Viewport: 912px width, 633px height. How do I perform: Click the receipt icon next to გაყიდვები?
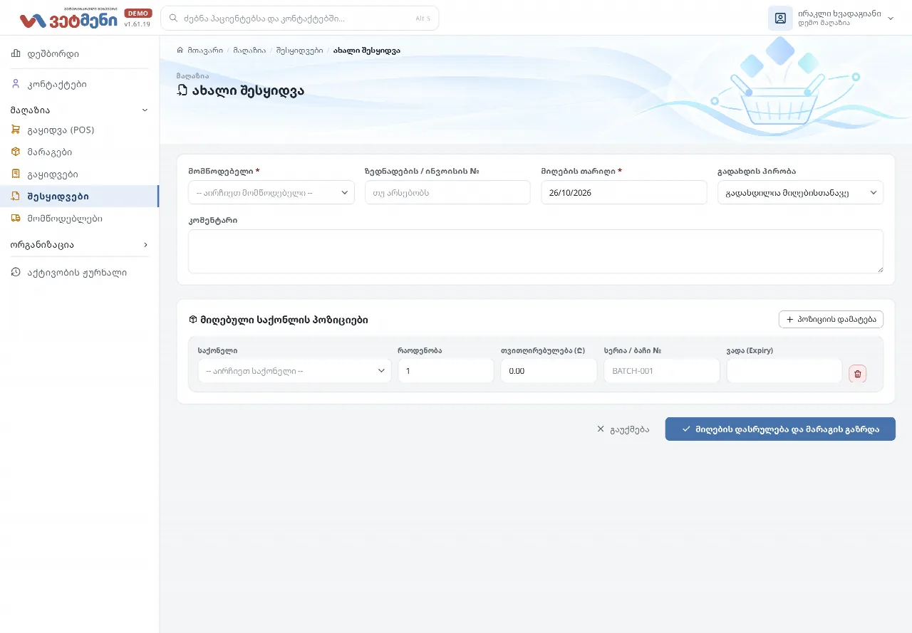[x=16, y=174]
